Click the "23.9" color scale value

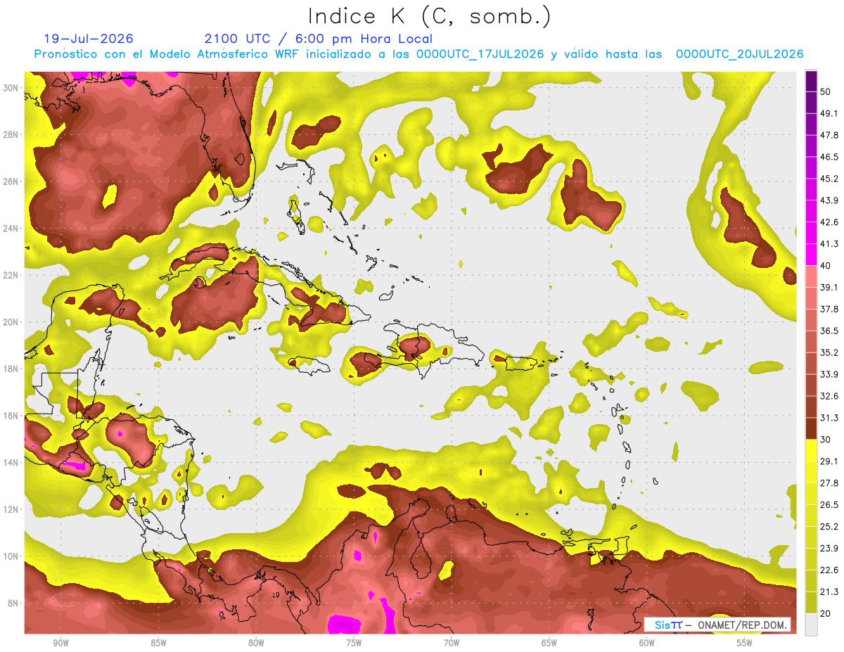click(829, 549)
